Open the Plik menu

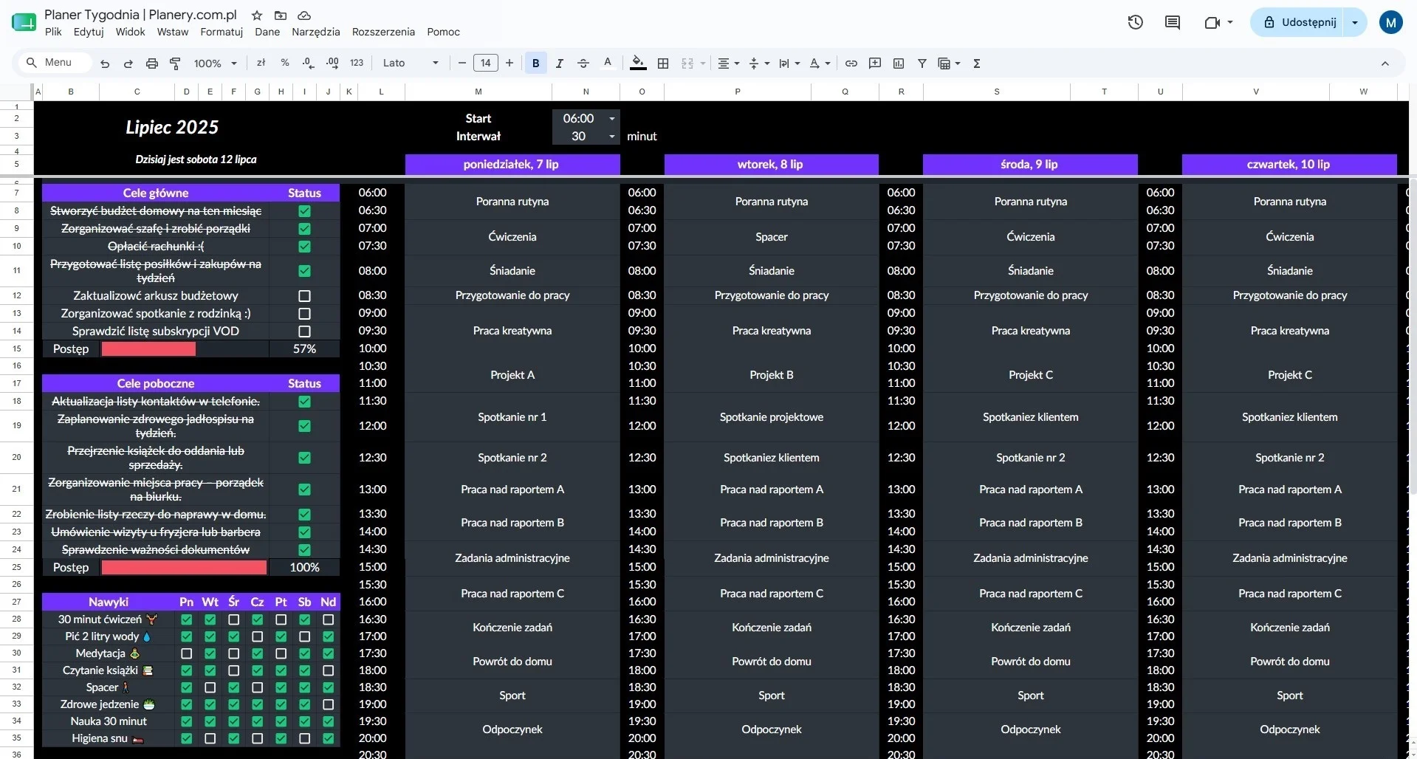point(53,32)
